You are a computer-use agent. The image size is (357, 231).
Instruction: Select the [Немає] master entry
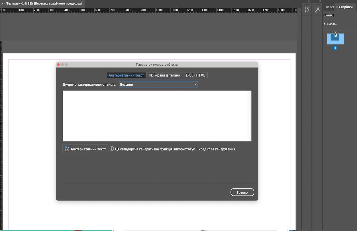click(328, 15)
